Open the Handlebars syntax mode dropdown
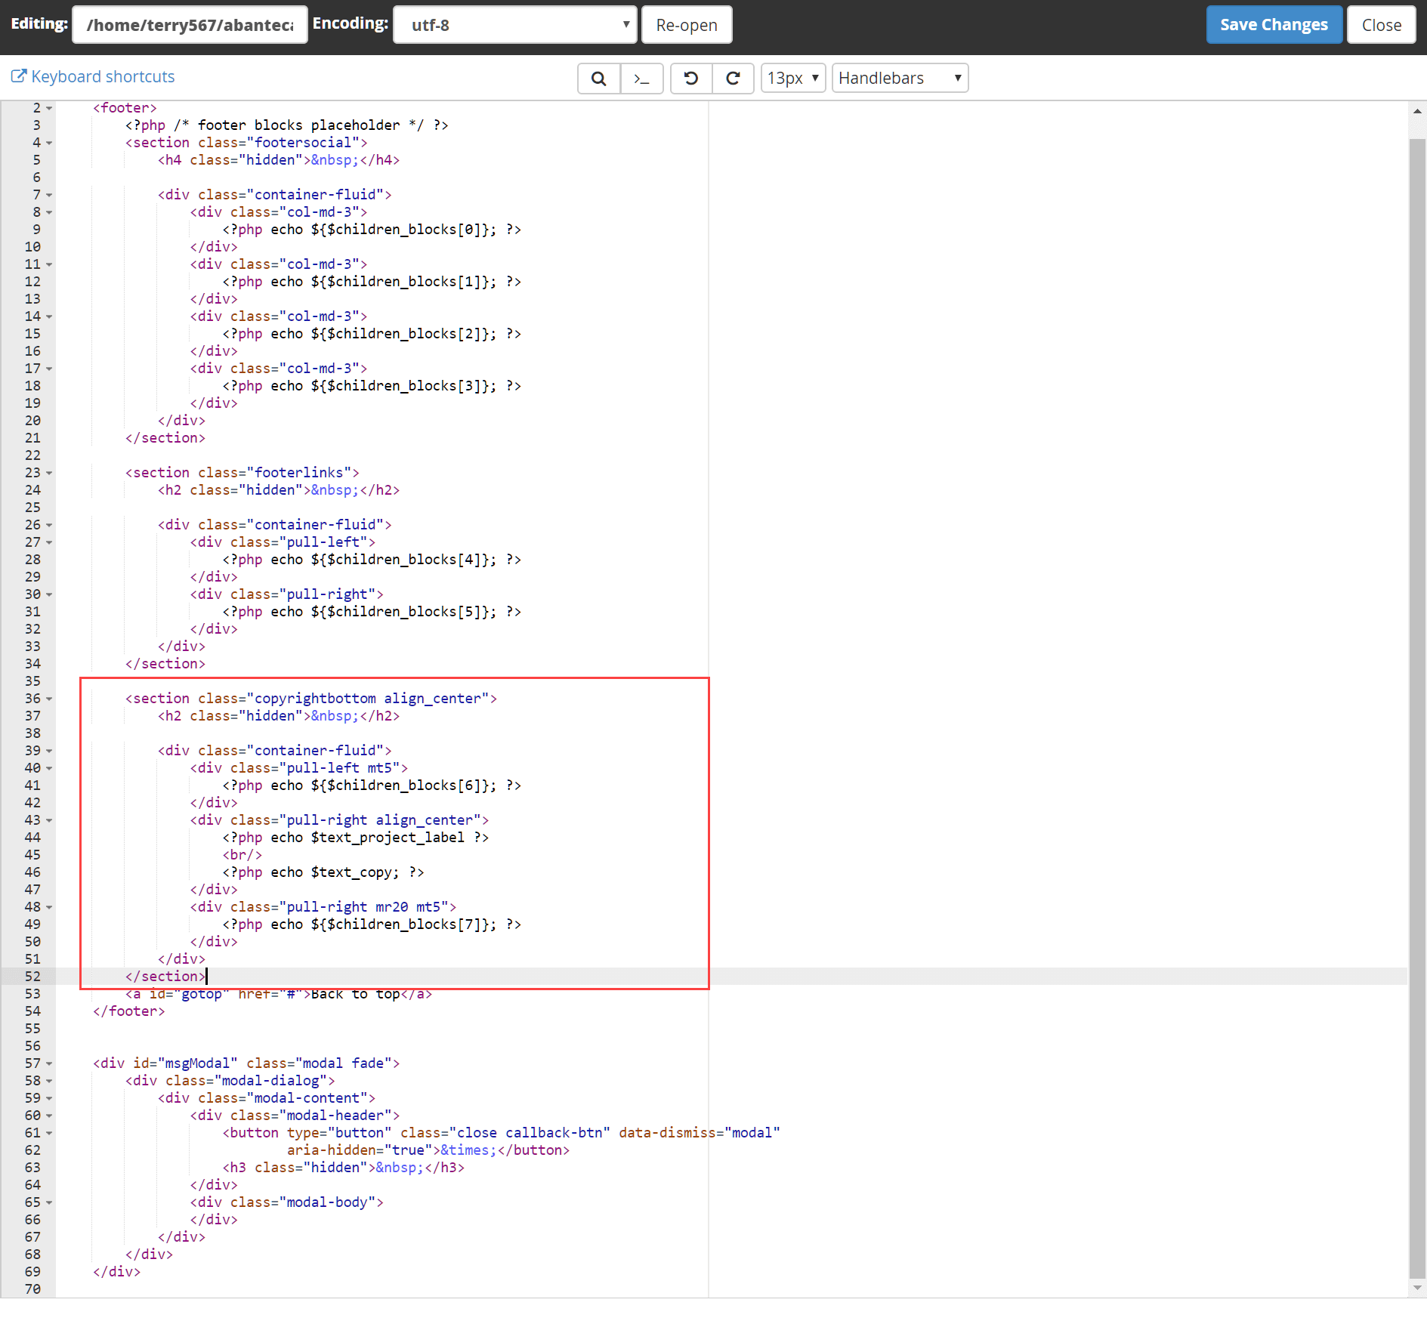Screen dimensions: 1427x1321 [900, 79]
